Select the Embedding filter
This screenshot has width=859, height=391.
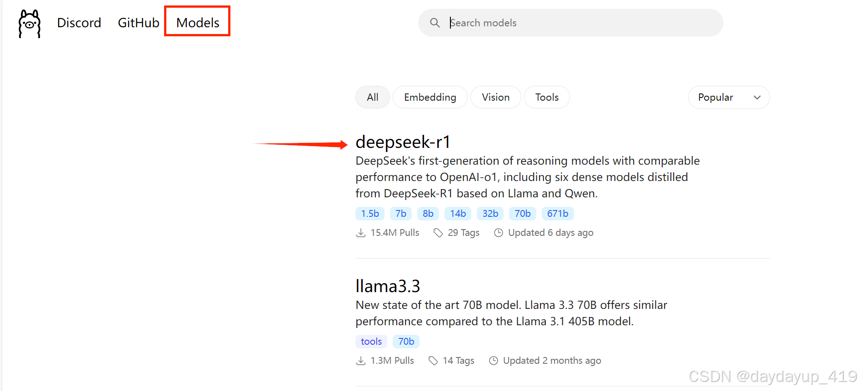[430, 97]
